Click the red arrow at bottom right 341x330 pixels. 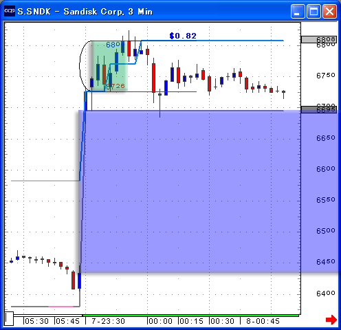coord(331,320)
